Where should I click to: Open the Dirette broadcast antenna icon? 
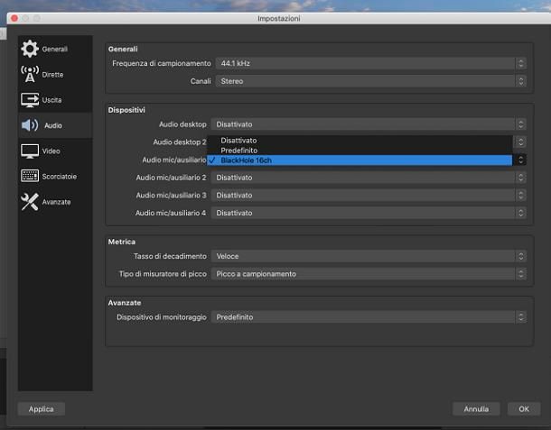click(30, 74)
